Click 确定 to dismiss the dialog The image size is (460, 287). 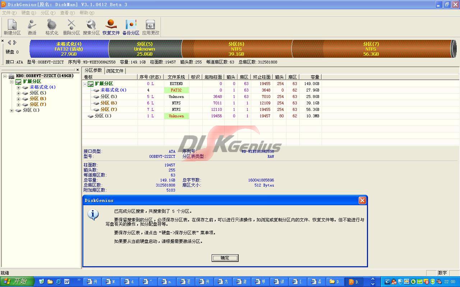pos(225,258)
